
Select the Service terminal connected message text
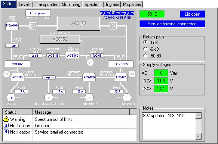[59, 132]
